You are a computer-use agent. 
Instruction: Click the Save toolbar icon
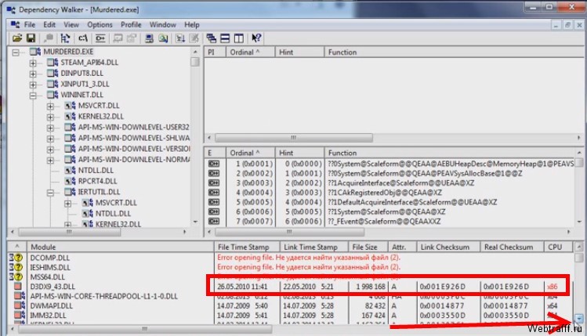(31, 38)
